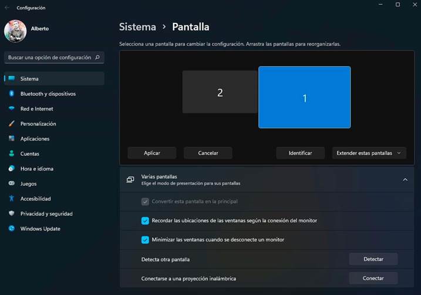Click the Buscar una opción de configuración field

pos(54,57)
